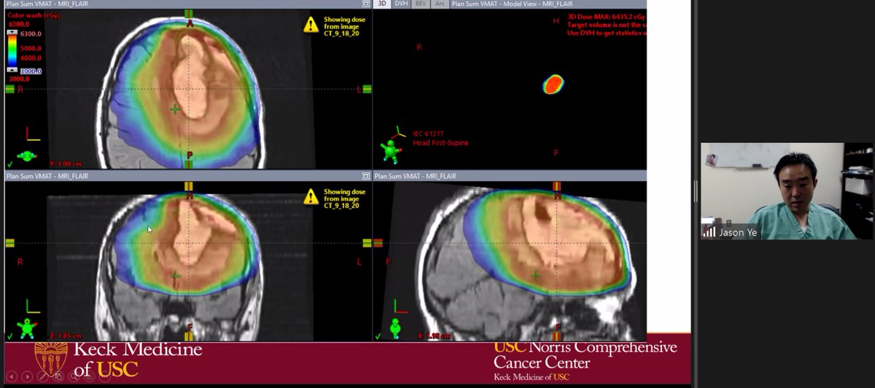875x388 pixels.
Task: Click the color wash gradient scale bar
Action: pos(12,52)
